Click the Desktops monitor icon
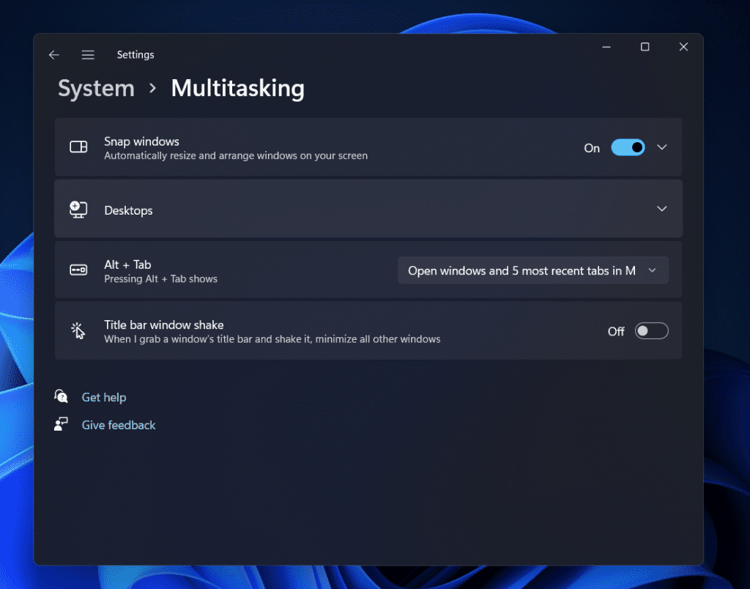The height and width of the screenshot is (589, 750). point(78,209)
